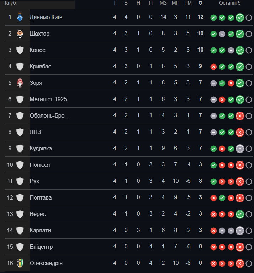This screenshot has width=254, height=273.
Task: Click Dynamo Kyiv's latest highlighted win icon
Action: tap(240, 17)
